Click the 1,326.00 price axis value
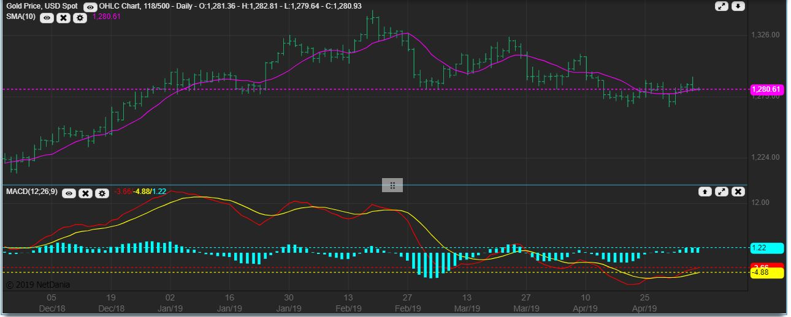This screenshot has height=317, width=791. (765, 35)
